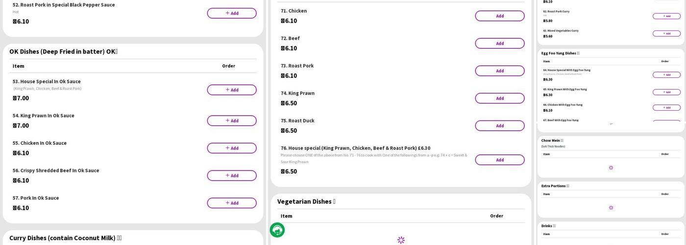Add Roast Pork in Special Black Pepper Sauce
This screenshot has height=245, width=686.
pyautogui.click(x=231, y=13)
